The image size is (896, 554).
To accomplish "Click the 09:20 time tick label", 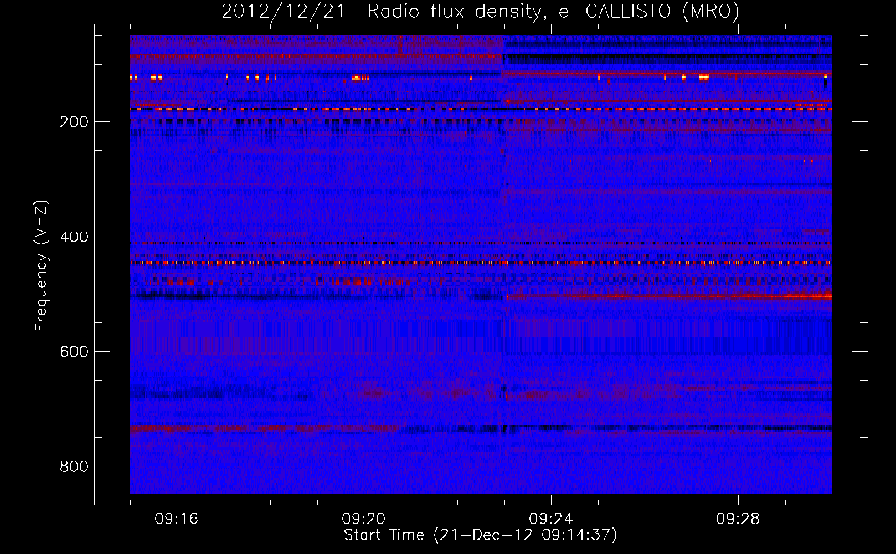I will click(x=364, y=519).
